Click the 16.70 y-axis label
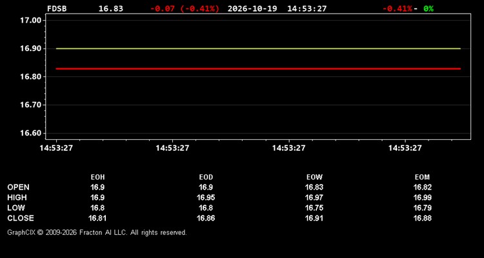The height and width of the screenshot is (258, 484). click(x=30, y=105)
